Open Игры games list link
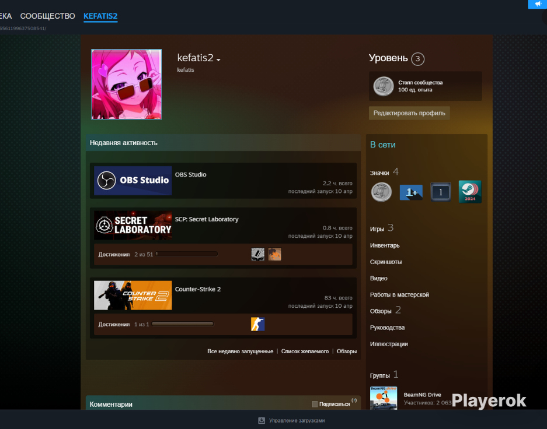The height and width of the screenshot is (429, 547). [377, 228]
